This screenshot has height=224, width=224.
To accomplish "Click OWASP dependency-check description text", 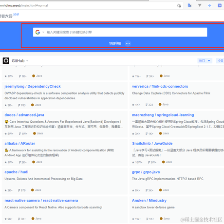I will [x=64, y=95].
